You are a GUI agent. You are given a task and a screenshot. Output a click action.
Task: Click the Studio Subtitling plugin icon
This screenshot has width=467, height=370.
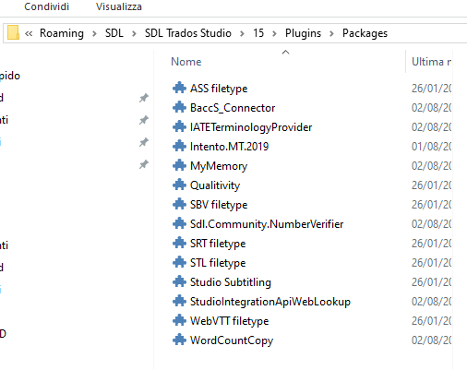[179, 282]
